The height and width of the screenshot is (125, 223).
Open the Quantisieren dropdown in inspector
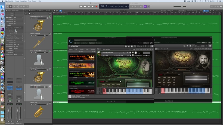point(18,17)
